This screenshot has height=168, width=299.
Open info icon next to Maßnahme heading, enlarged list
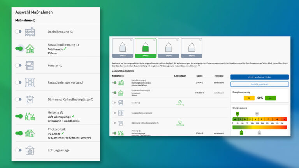[x=34, y=21]
